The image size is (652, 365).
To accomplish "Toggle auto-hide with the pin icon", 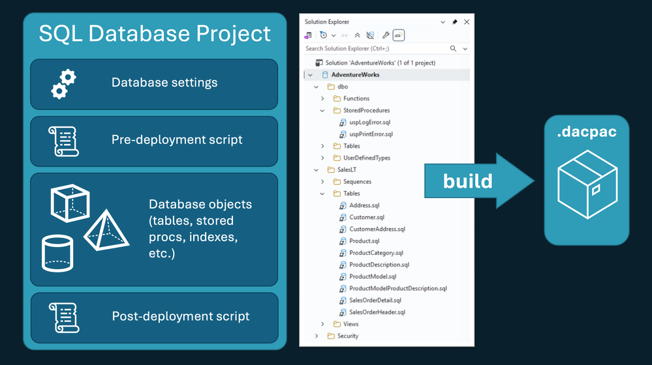I will point(454,22).
